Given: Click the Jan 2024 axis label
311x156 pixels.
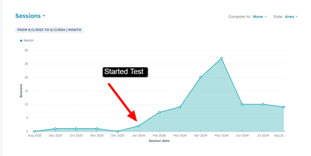Looking at the screenshot, I should pyautogui.click(x=139, y=136).
